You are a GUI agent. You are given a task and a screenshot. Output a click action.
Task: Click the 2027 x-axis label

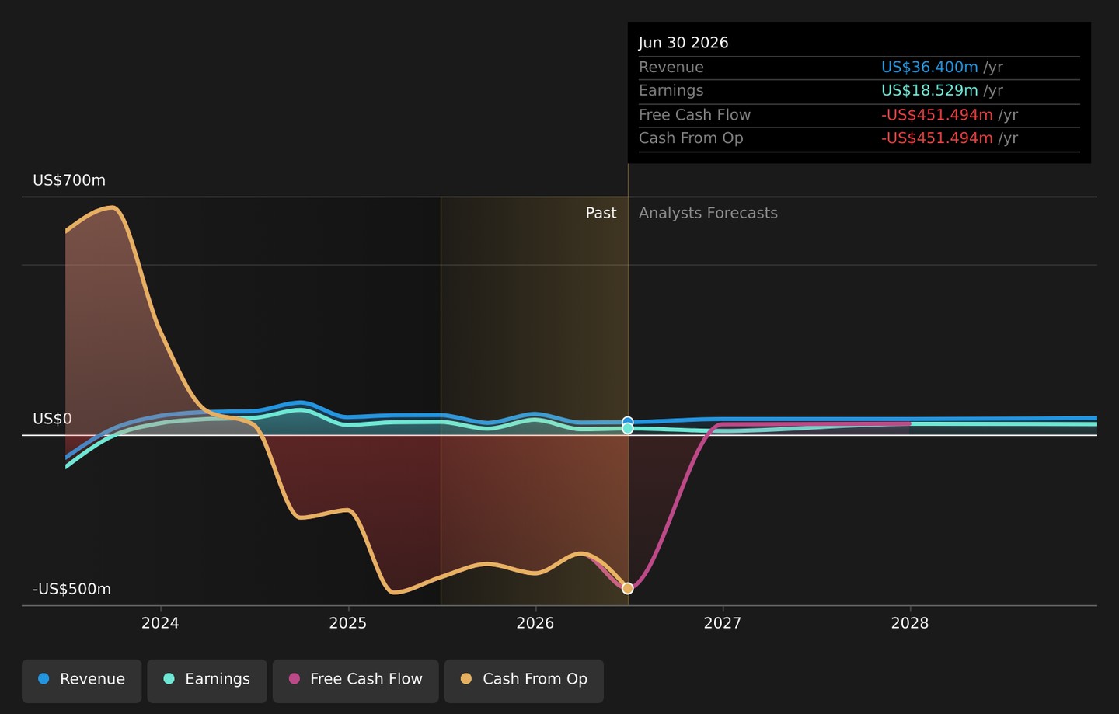tap(723, 623)
